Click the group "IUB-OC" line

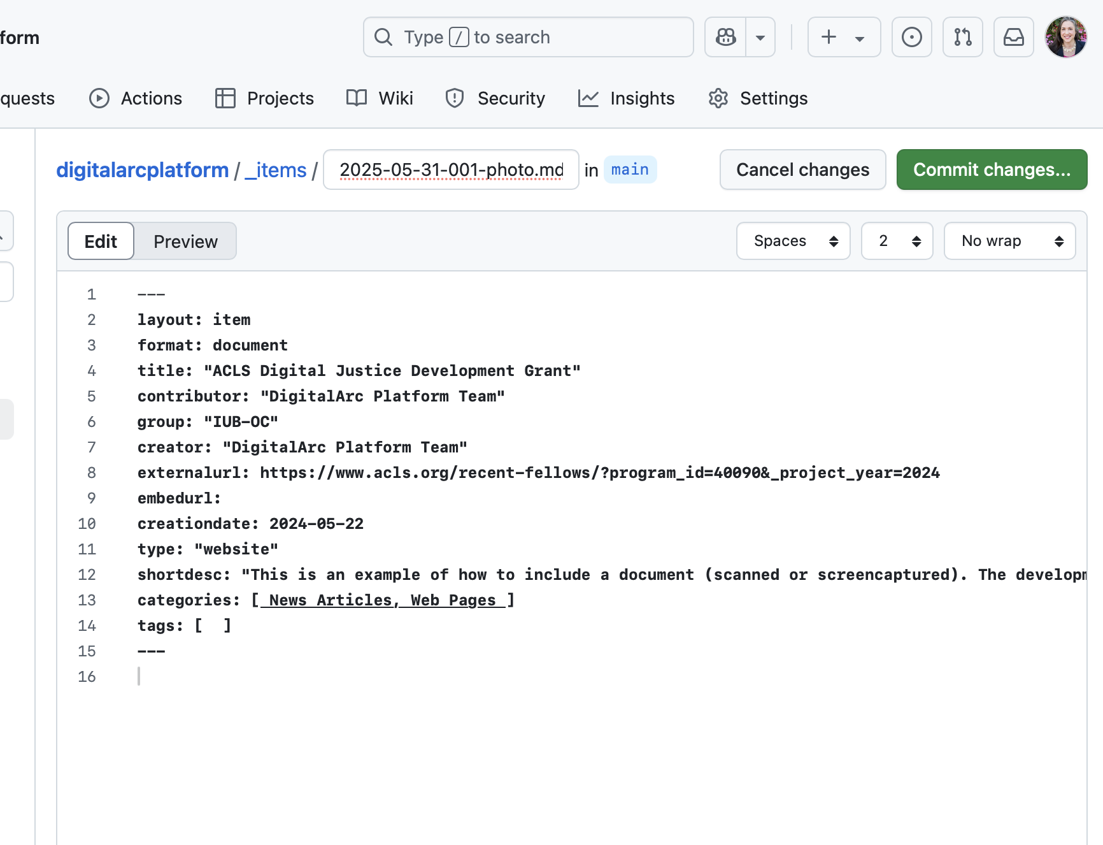(208, 422)
